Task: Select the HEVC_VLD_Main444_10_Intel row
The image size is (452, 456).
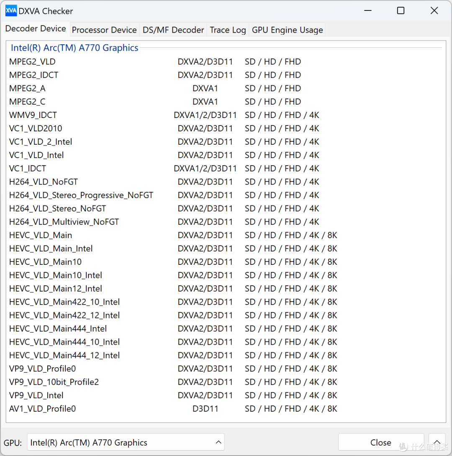Action: pyautogui.click(x=226, y=342)
